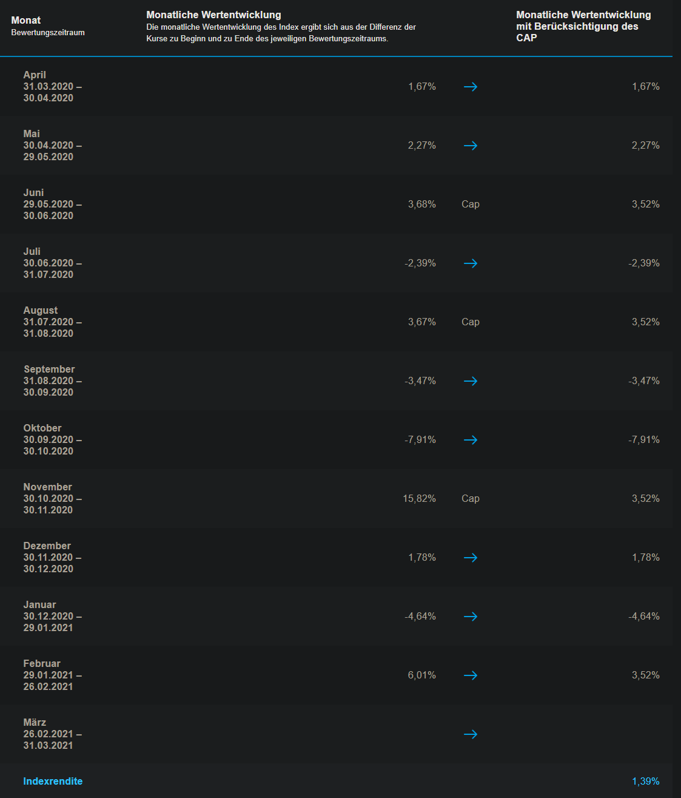Screen dimensions: 681x798
Task: Click the Februar row arrow icon
Action: 471,675
